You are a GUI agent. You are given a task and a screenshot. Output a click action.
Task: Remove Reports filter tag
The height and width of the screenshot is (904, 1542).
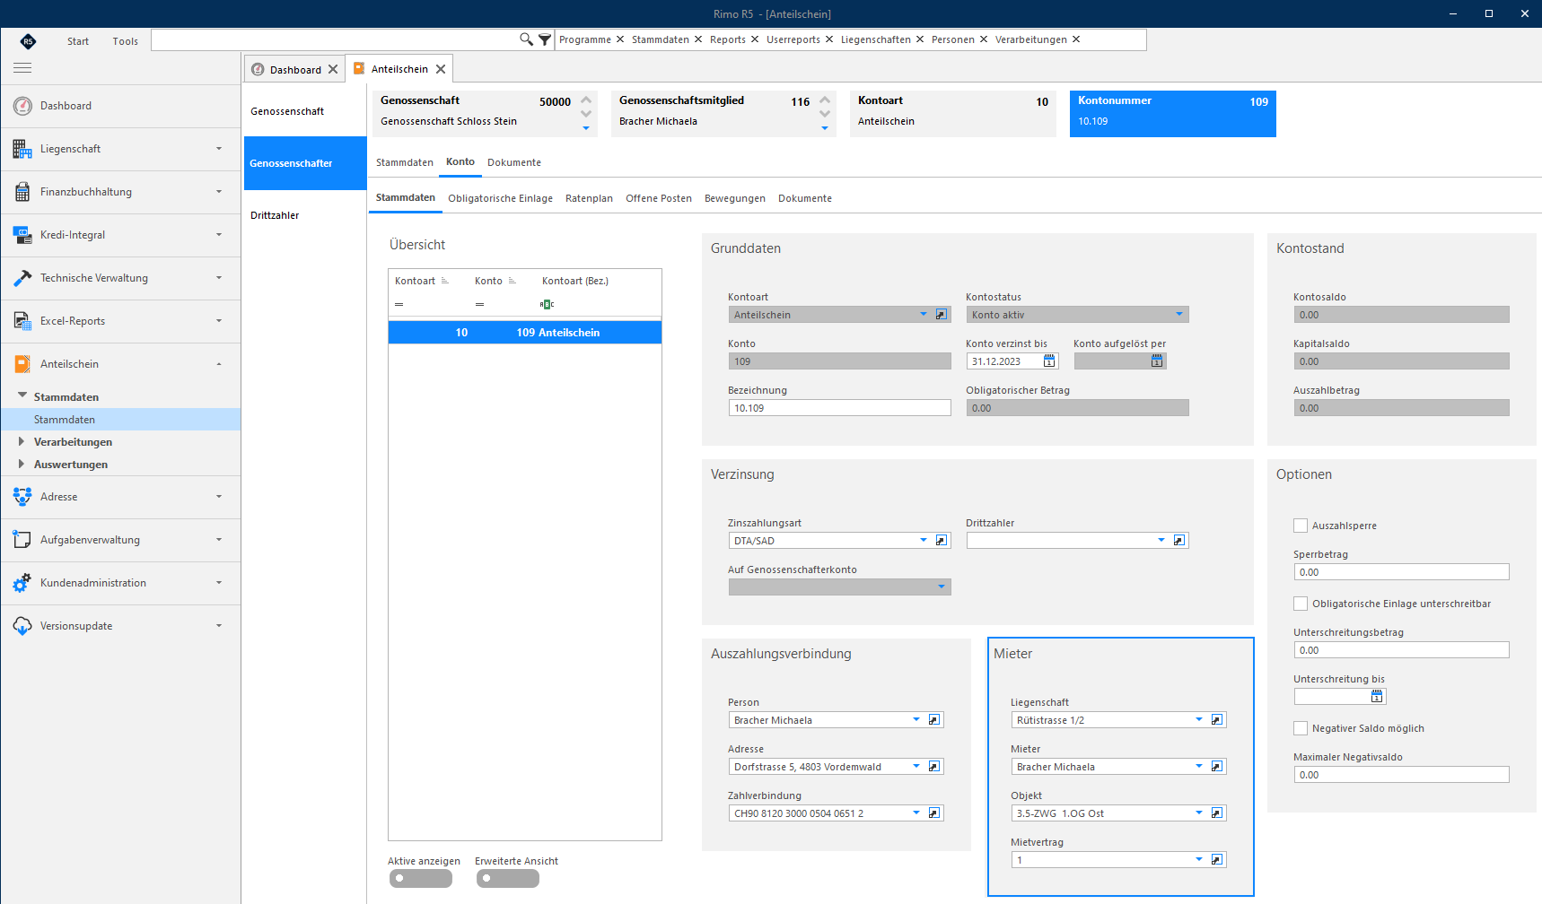tap(755, 39)
